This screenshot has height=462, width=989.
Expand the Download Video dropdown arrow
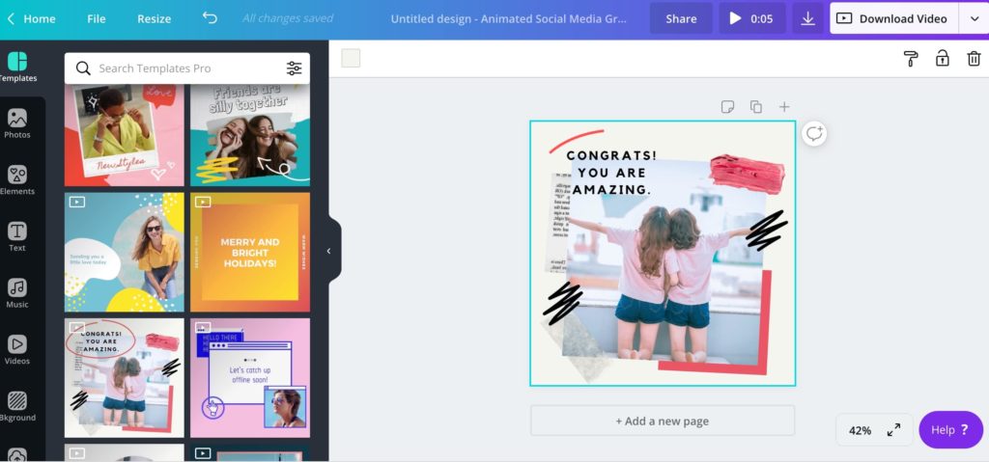pos(973,18)
